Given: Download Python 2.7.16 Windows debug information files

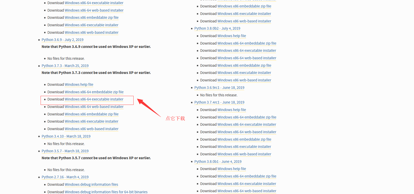Looking at the screenshot, I should click(x=91, y=184).
